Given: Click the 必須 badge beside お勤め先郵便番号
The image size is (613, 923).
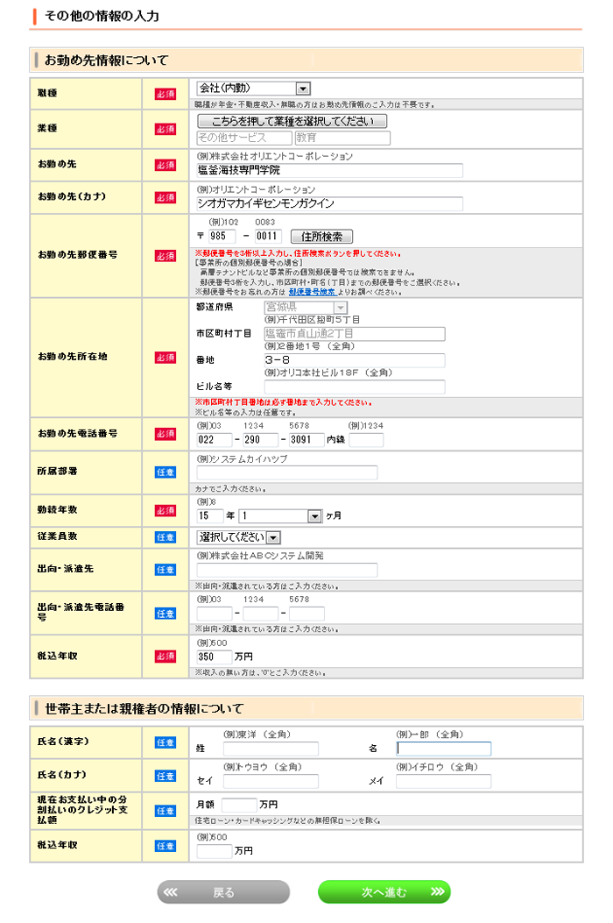Looking at the screenshot, I should pyautogui.click(x=166, y=256).
